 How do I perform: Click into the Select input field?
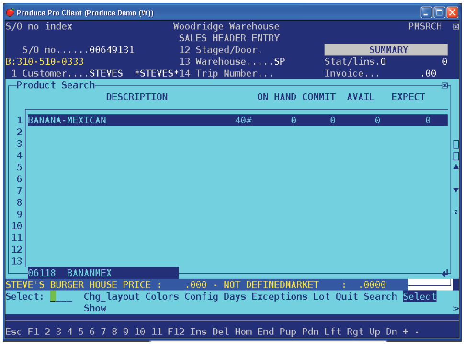(61, 297)
